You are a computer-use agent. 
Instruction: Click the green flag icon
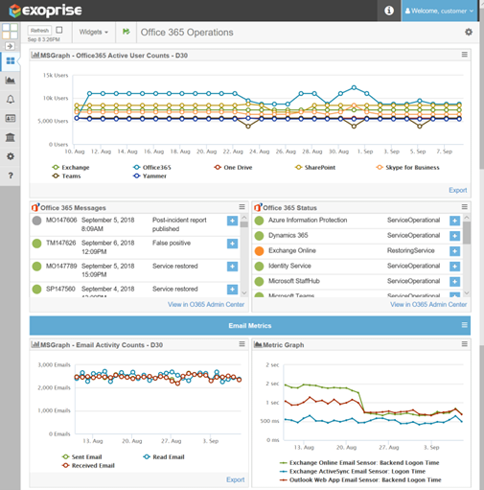(127, 32)
